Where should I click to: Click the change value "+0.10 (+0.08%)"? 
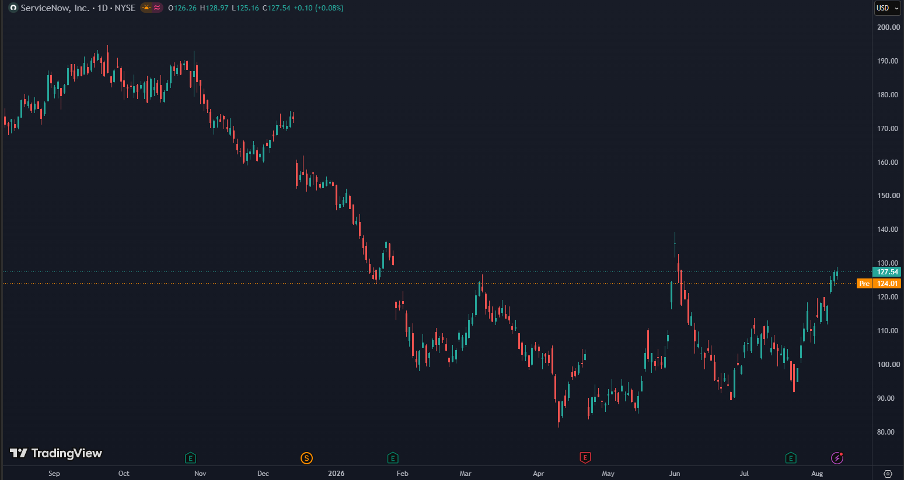pyautogui.click(x=319, y=8)
